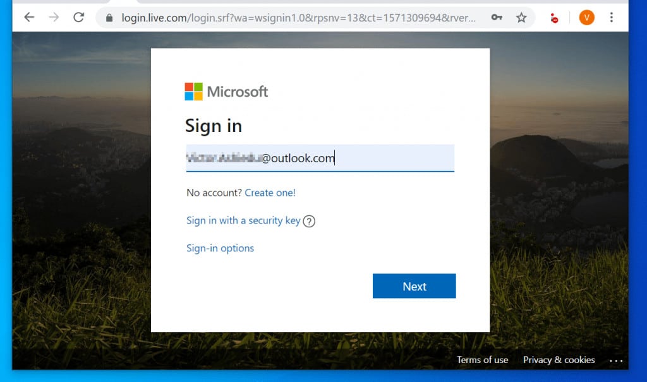Image resolution: width=647 pixels, height=382 pixels.
Task: Choose Sign in with a security key
Action: click(243, 221)
